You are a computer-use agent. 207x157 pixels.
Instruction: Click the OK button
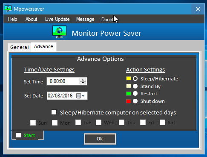pos(100,139)
